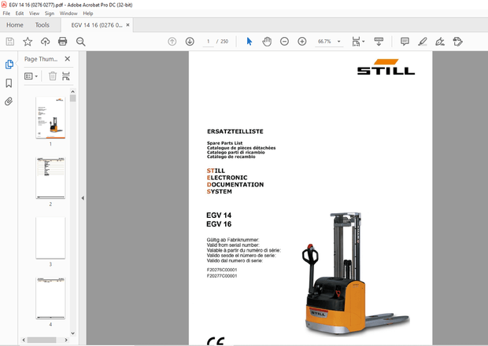Click the ERSATZTEILLISTE heading text

coord(235,131)
